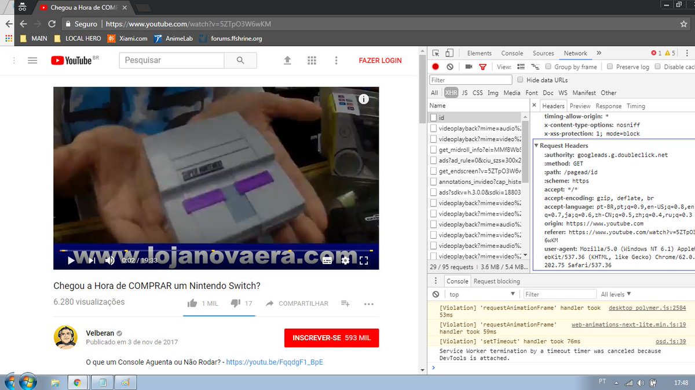Close the request details pane with X

click(535, 106)
